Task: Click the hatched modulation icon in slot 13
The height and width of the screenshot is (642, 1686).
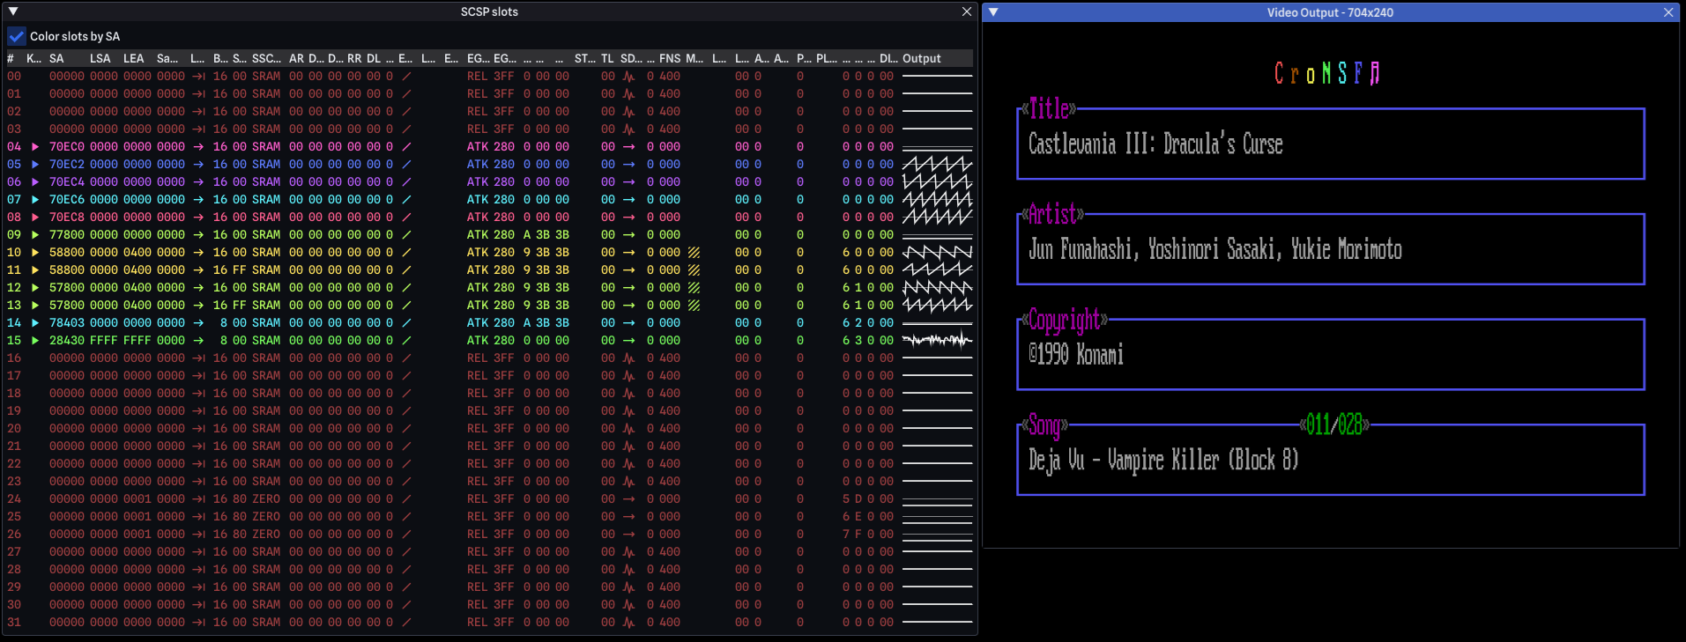Action: point(694,306)
